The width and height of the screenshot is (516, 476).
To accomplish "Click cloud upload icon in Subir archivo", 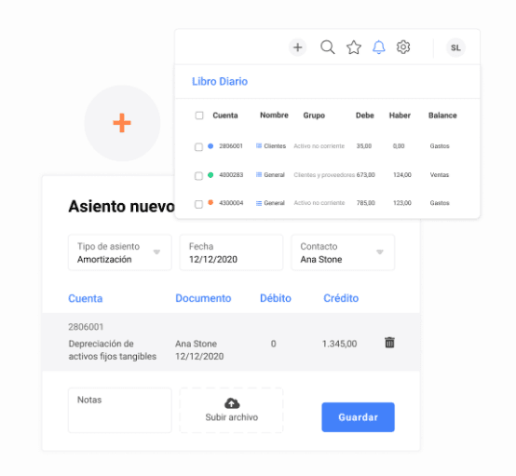I will pyautogui.click(x=232, y=403).
